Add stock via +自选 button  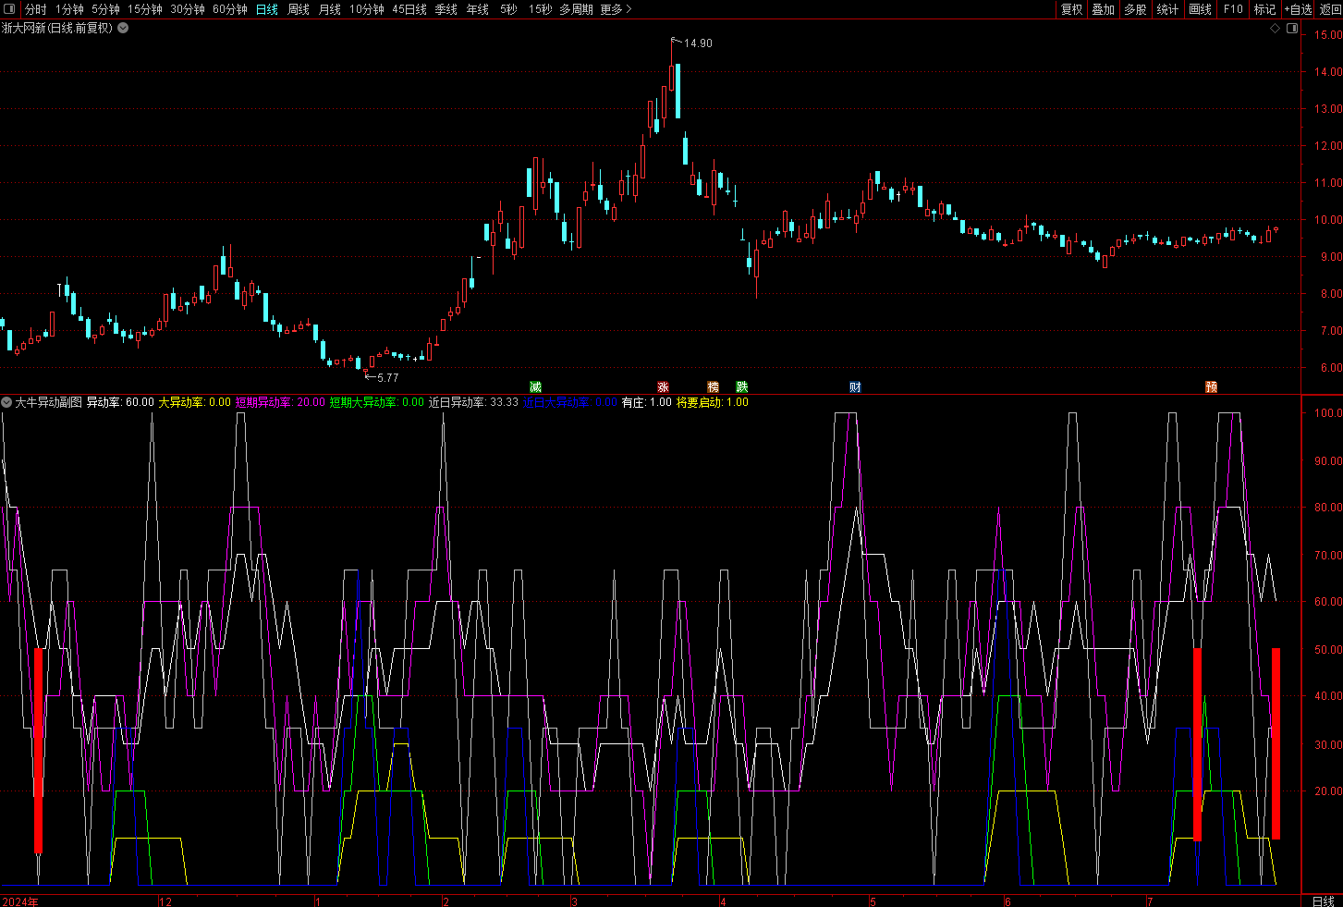(x=1298, y=9)
